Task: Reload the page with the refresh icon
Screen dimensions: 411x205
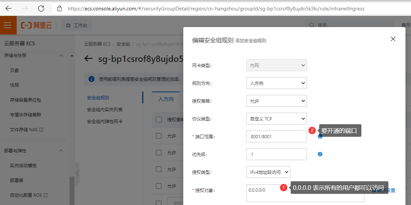Action: 41,9
